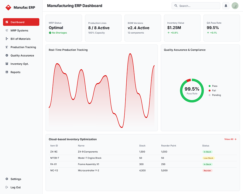The height and width of the screenshot is (194, 243).
Task: Click the Inventory Opt. sidebar icon
Action: click(x=7, y=64)
